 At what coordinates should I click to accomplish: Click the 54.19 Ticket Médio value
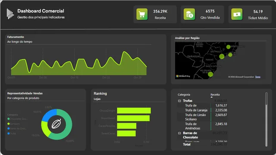point(258,12)
